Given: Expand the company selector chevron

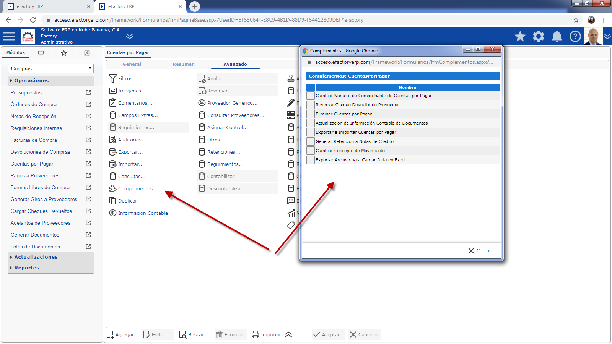Looking at the screenshot, I should pos(130,36).
